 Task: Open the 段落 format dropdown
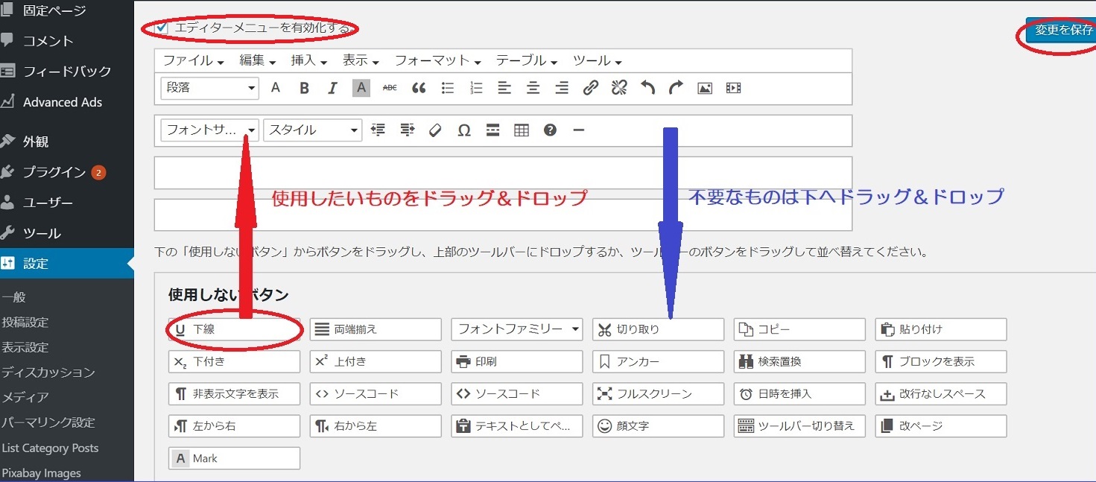209,88
